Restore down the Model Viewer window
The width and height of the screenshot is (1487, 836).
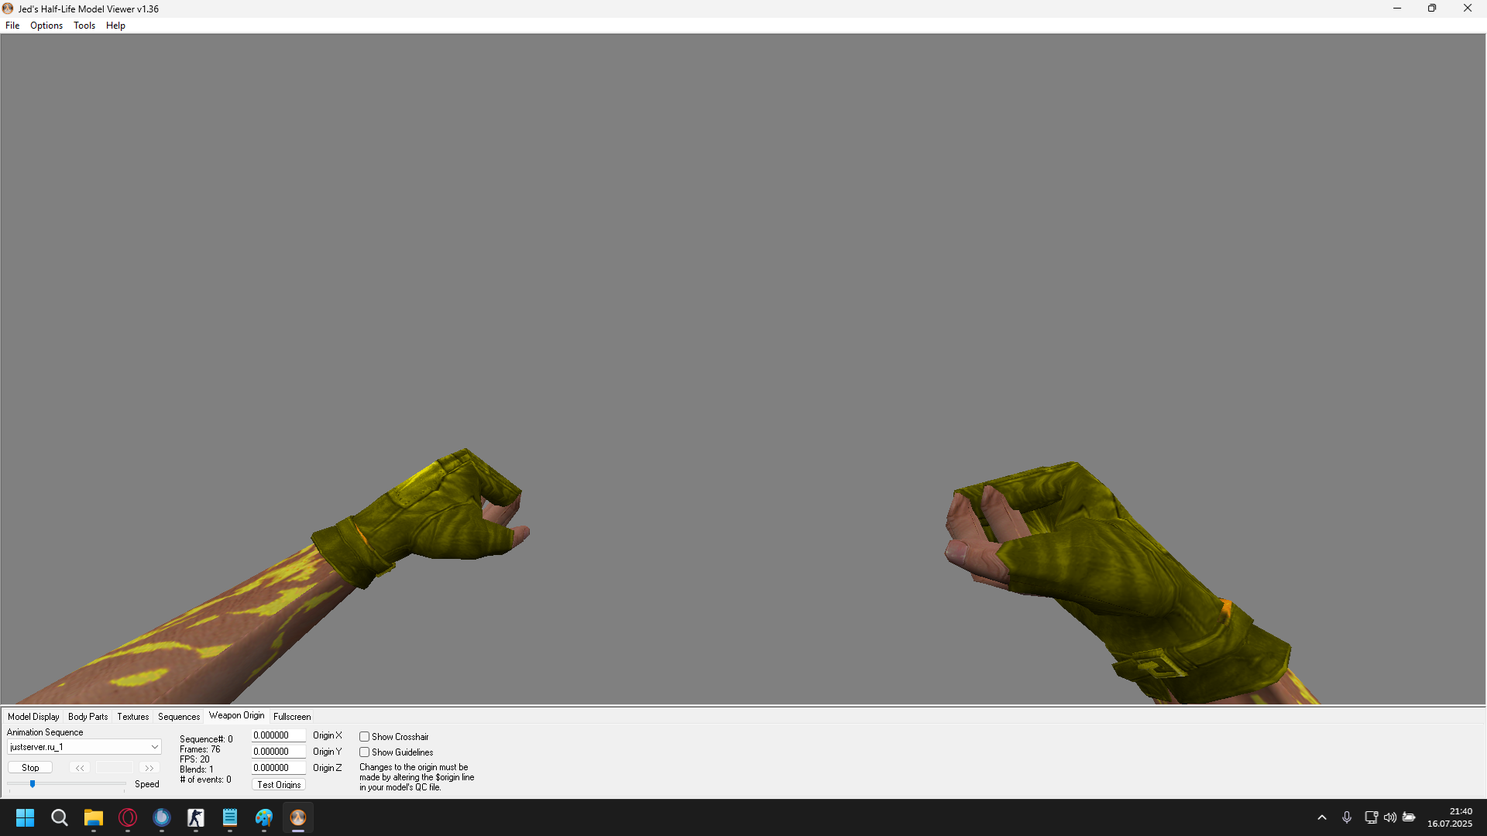(x=1432, y=9)
